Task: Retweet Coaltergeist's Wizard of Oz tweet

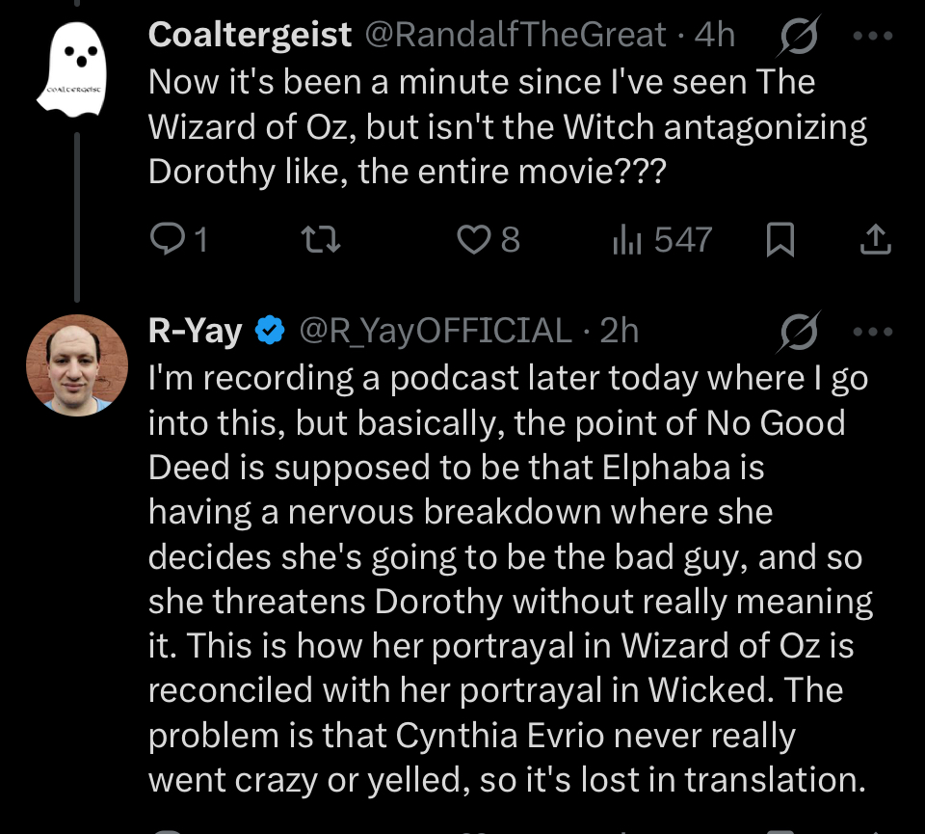Action: tap(316, 239)
